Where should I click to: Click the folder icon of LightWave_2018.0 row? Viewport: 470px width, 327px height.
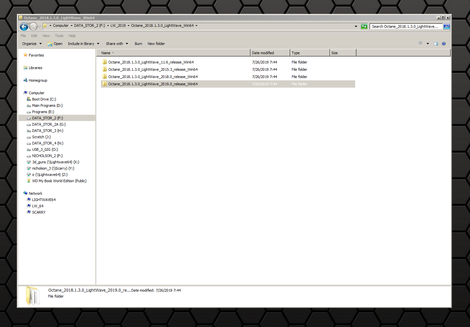105,76
